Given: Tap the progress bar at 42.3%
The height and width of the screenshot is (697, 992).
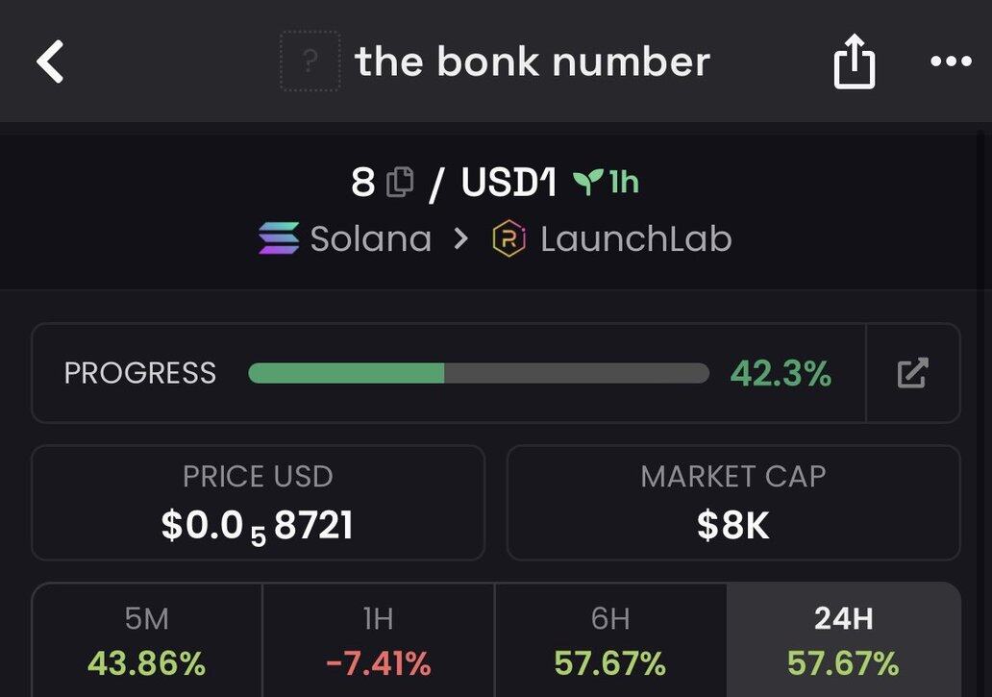Looking at the screenshot, I should (x=479, y=373).
